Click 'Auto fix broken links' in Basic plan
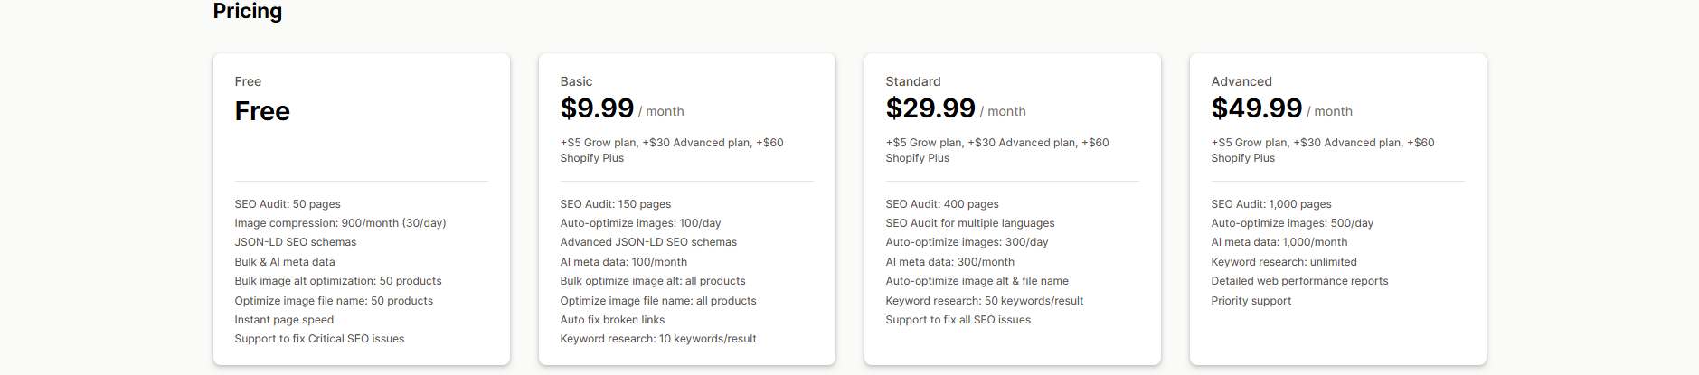1699x375 pixels. click(x=612, y=320)
